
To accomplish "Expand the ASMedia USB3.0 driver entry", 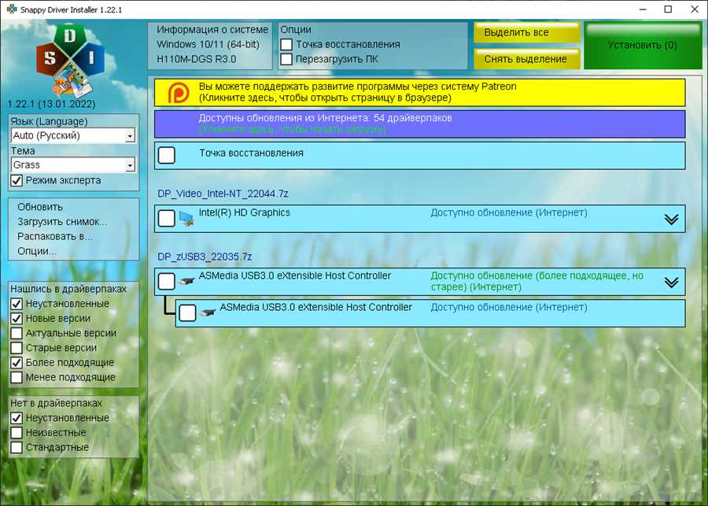I will coord(671,283).
